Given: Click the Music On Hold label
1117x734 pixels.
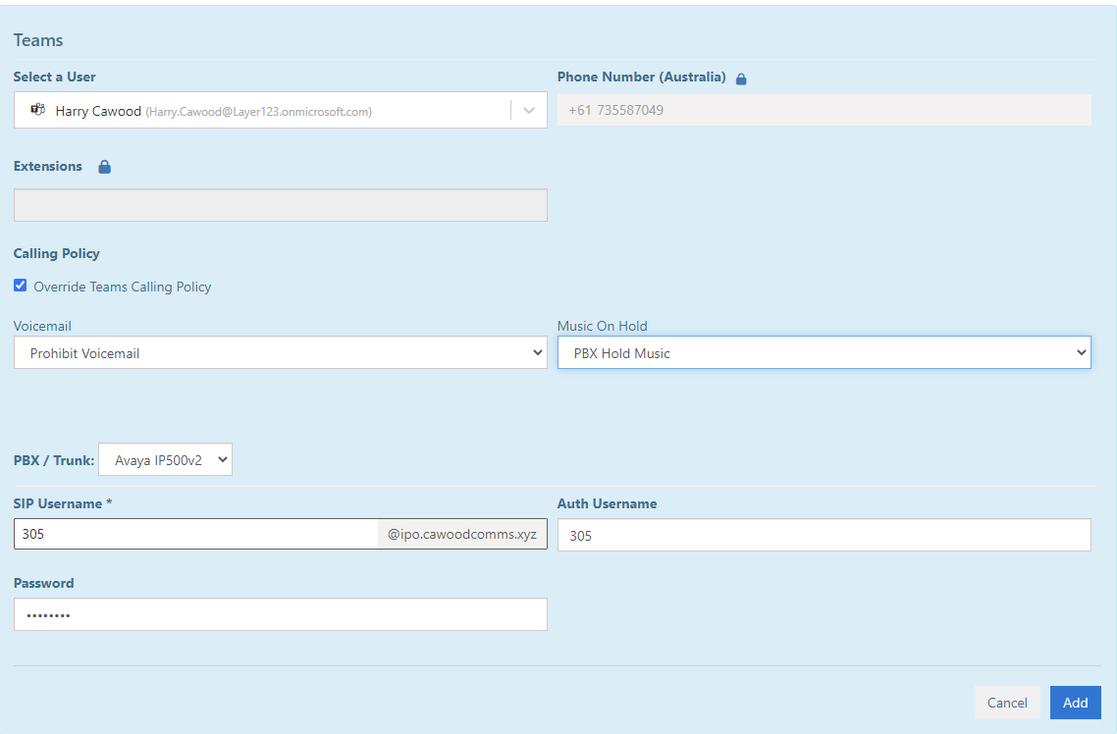Looking at the screenshot, I should (x=602, y=326).
